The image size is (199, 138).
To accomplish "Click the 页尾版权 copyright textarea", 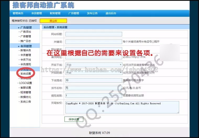I will (x=122, y=107).
